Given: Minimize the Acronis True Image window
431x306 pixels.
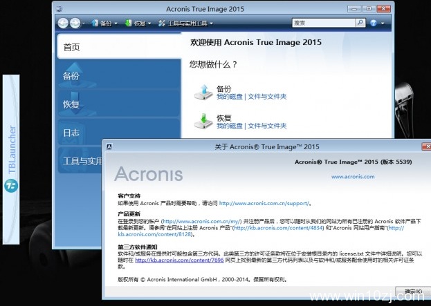Looking at the screenshot, I should (354, 9).
